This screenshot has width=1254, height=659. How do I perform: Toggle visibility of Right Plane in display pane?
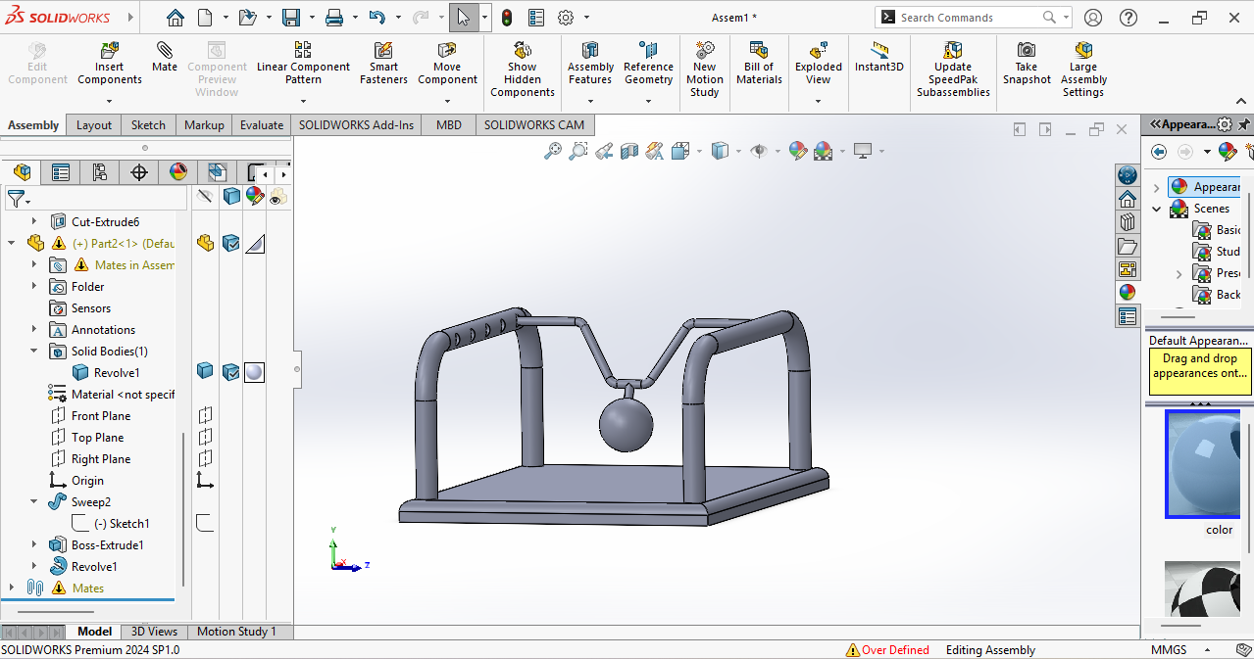pos(205,458)
